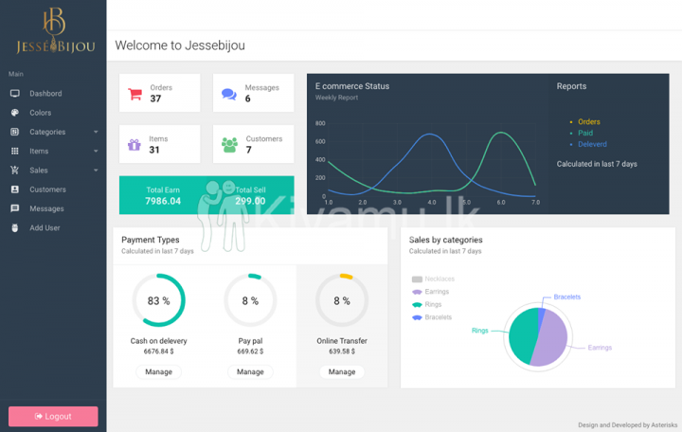Expand the Categories submenu arrow

96,133
